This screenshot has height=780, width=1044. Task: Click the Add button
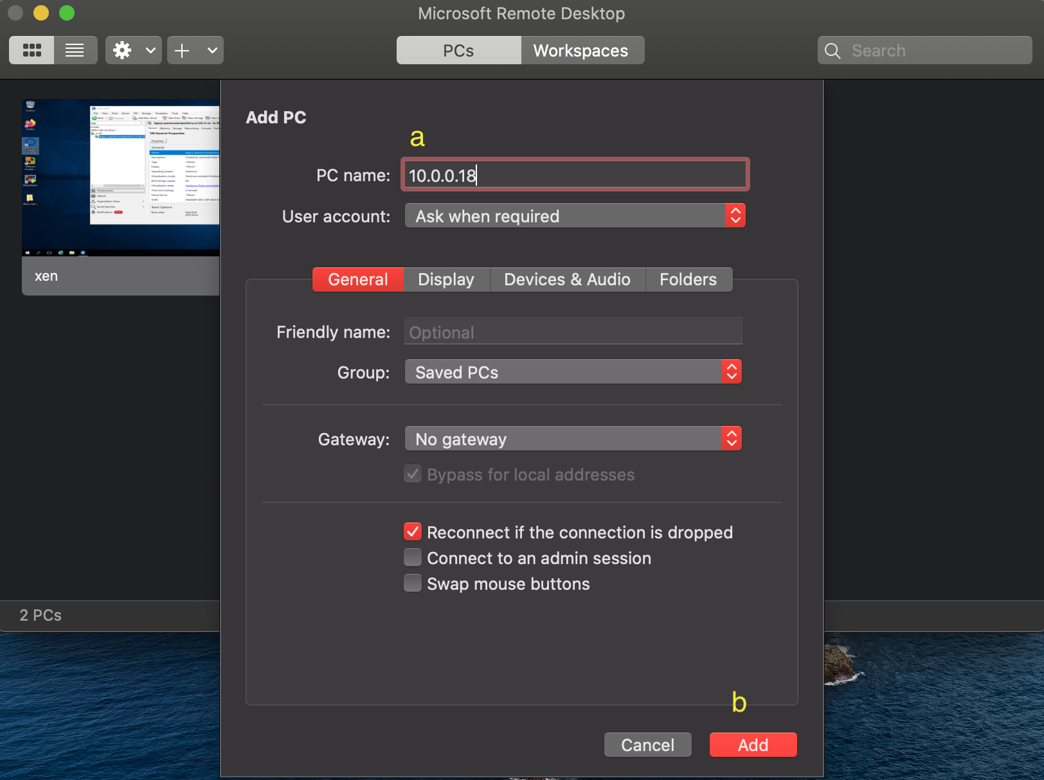point(753,745)
